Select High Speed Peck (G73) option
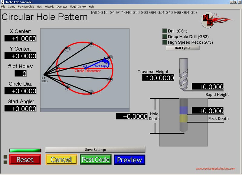This screenshot has width=242, height=175. tap(165, 42)
